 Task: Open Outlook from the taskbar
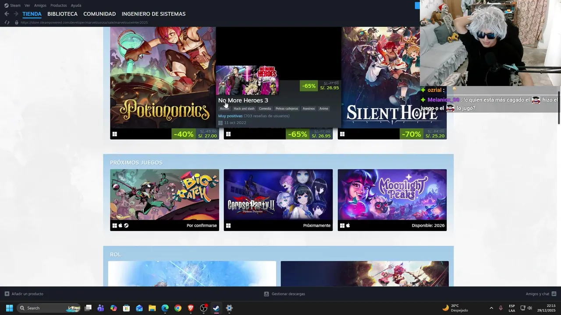pos(139,308)
